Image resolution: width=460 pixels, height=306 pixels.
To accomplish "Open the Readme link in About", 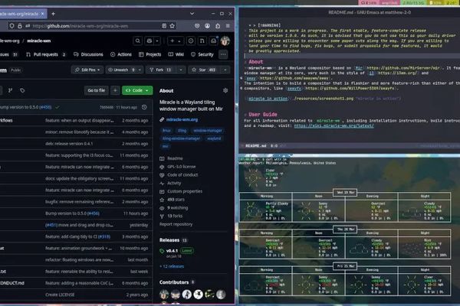I will [x=175, y=158].
